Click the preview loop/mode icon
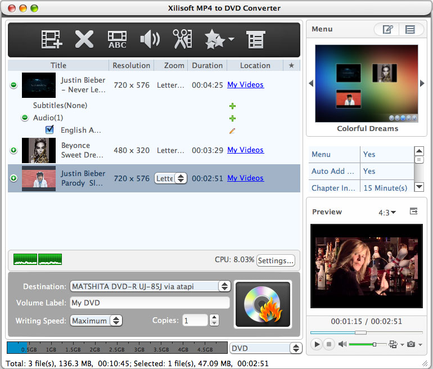The height and width of the screenshot is (369, 433). click(x=393, y=344)
